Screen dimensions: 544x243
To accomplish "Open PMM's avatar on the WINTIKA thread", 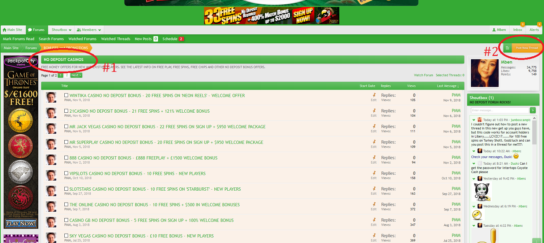I will 51,97.
